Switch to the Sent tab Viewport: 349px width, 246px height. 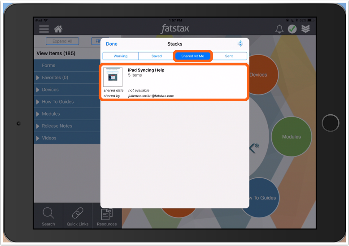[x=229, y=56]
